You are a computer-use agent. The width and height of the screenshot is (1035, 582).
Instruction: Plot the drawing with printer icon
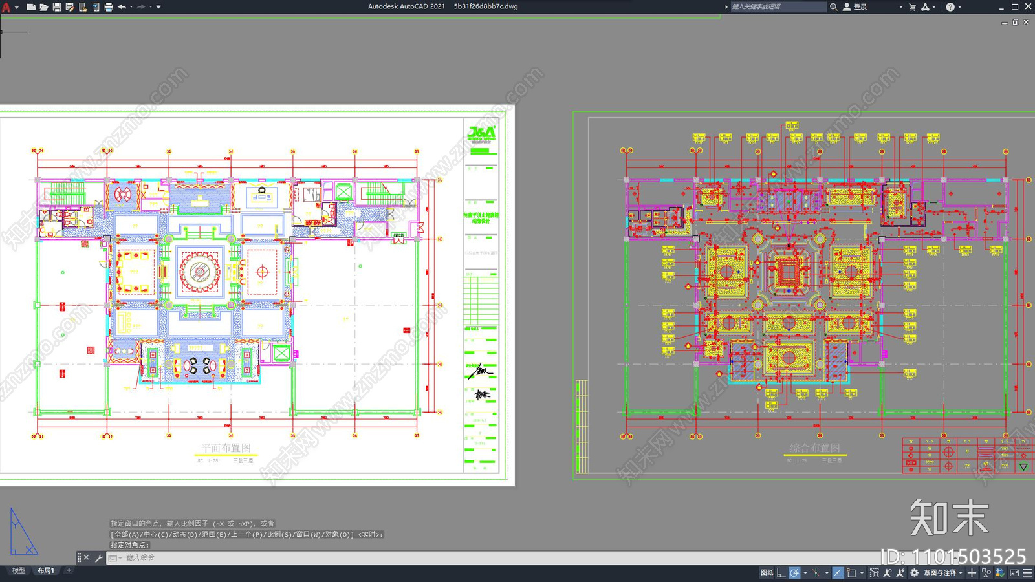(109, 6)
